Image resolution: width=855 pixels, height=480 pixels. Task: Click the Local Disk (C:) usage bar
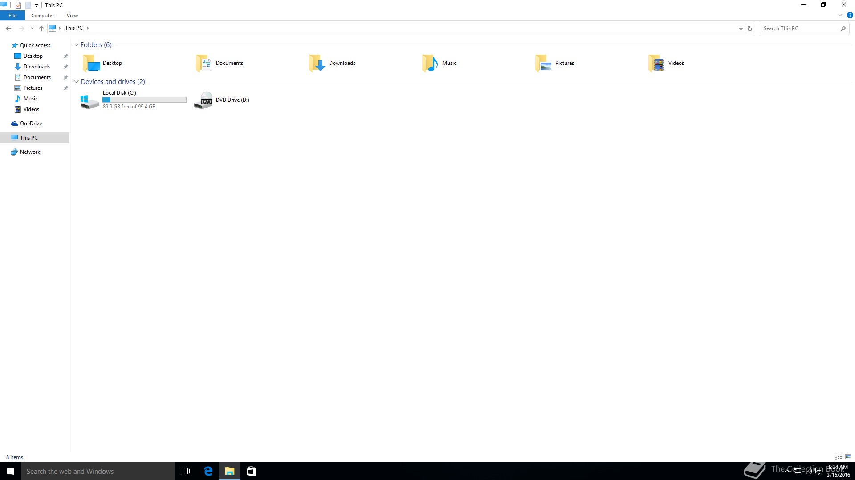[144, 100]
